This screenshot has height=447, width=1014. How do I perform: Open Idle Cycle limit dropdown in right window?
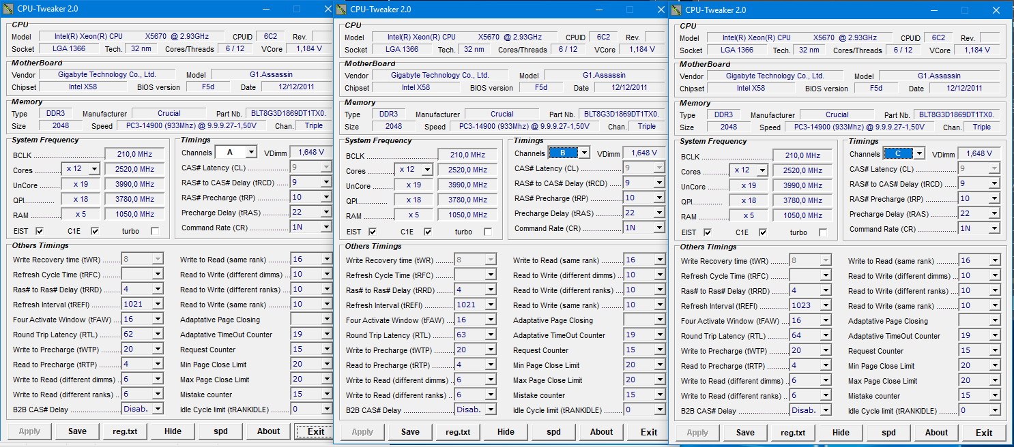pyautogui.click(x=995, y=411)
